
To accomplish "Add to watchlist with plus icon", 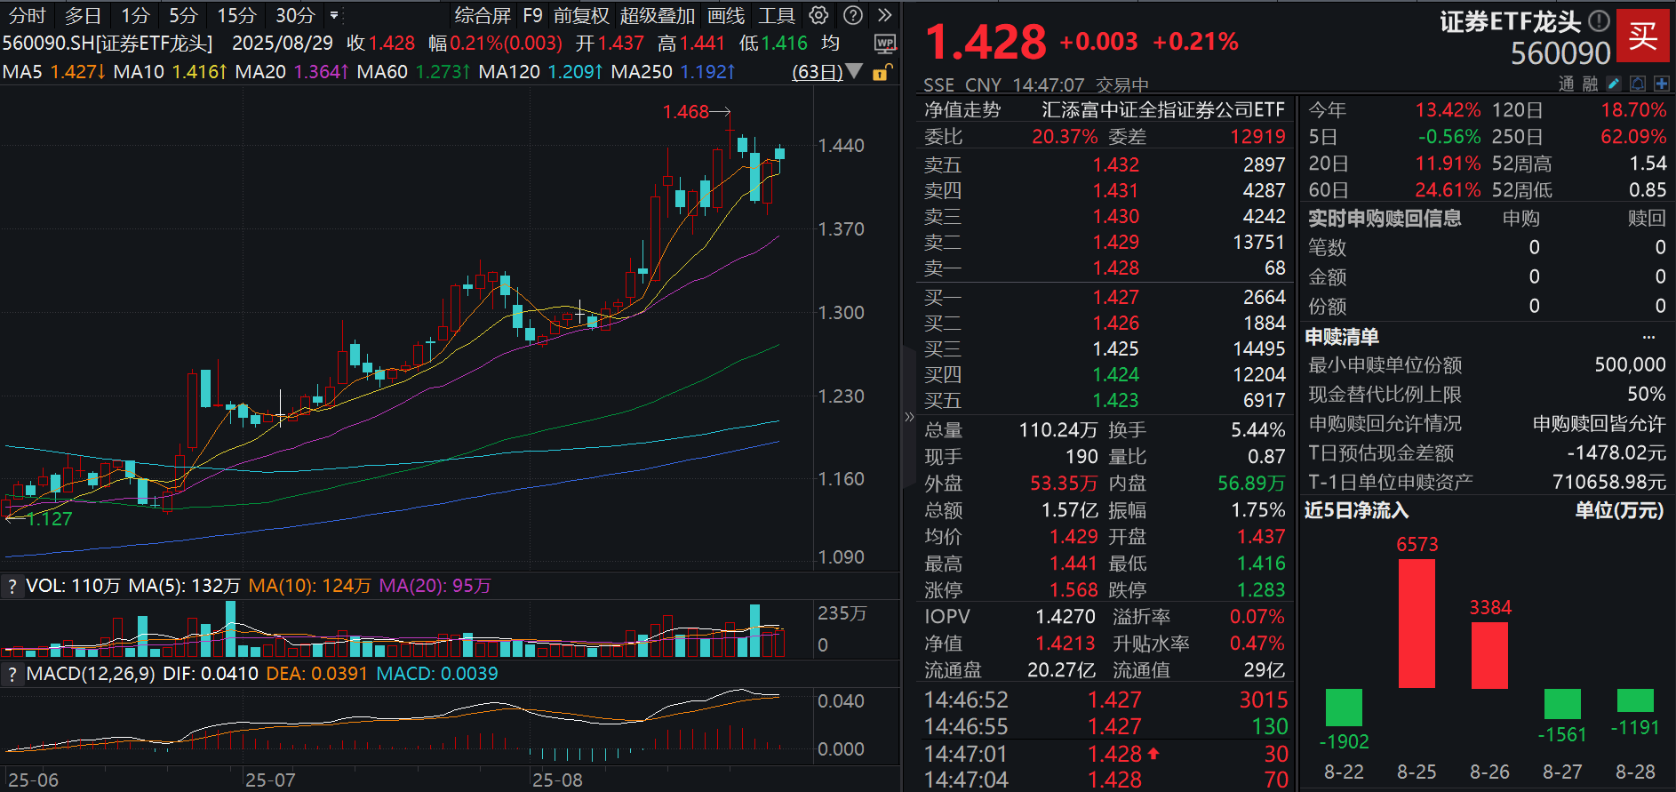I will click(1661, 84).
